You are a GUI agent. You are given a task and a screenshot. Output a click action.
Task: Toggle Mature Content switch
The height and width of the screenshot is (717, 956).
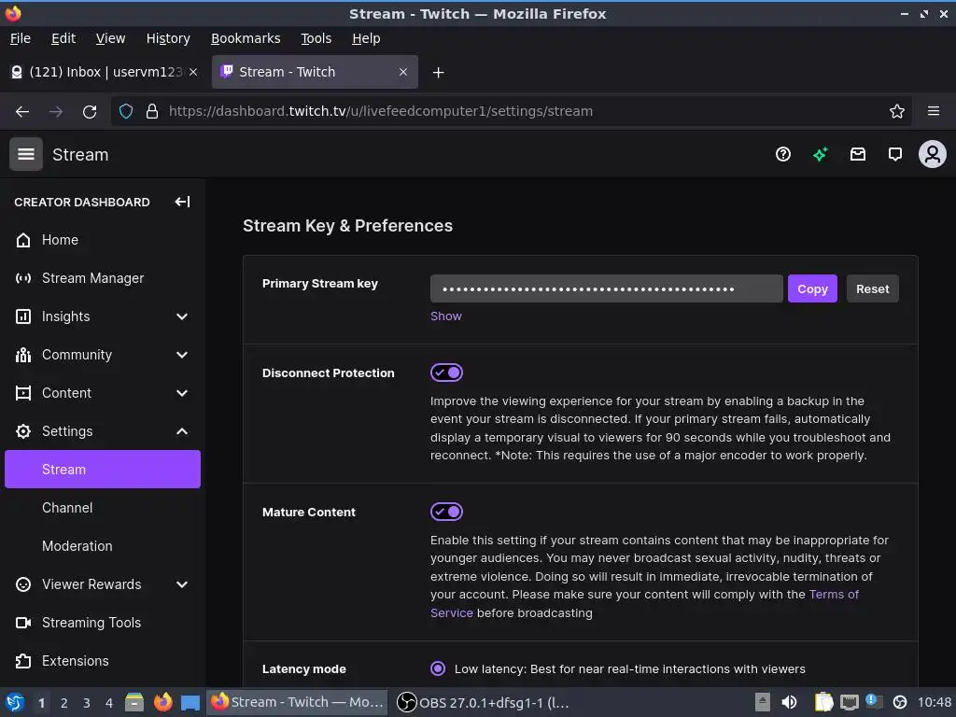coord(446,512)
